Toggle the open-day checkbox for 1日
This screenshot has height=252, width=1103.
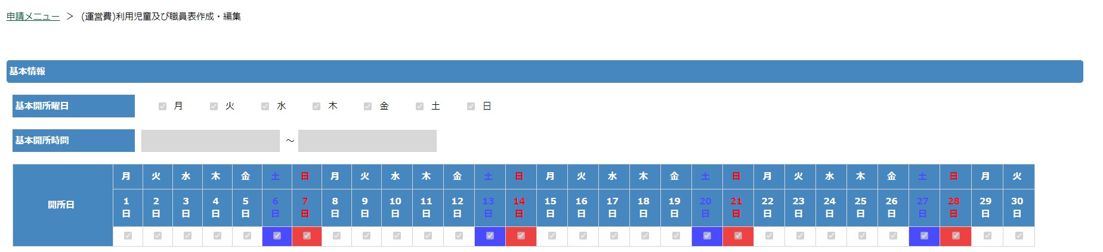coord(128,235)
